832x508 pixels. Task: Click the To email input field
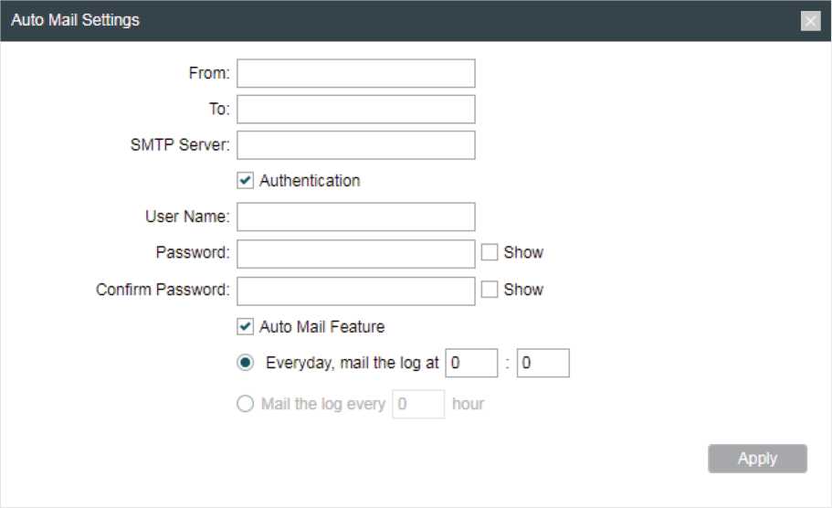pos(356,110)
